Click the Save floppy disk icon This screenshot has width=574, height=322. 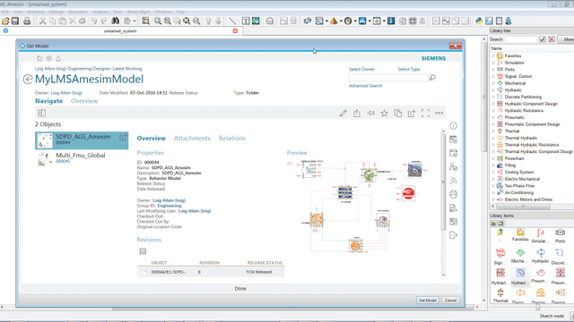pos(15,21)
